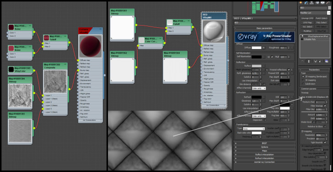Open the Modifier List dropdown

coord(315,13)
